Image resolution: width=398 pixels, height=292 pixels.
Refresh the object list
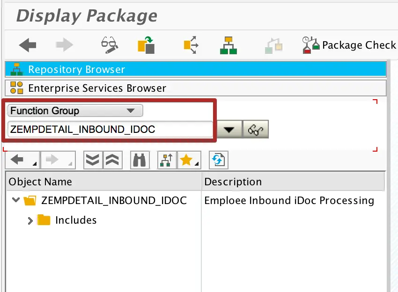[219, 160]
